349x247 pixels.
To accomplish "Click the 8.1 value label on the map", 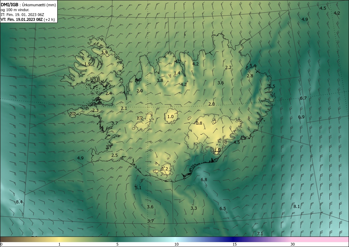I will click(x=296, y=206).
